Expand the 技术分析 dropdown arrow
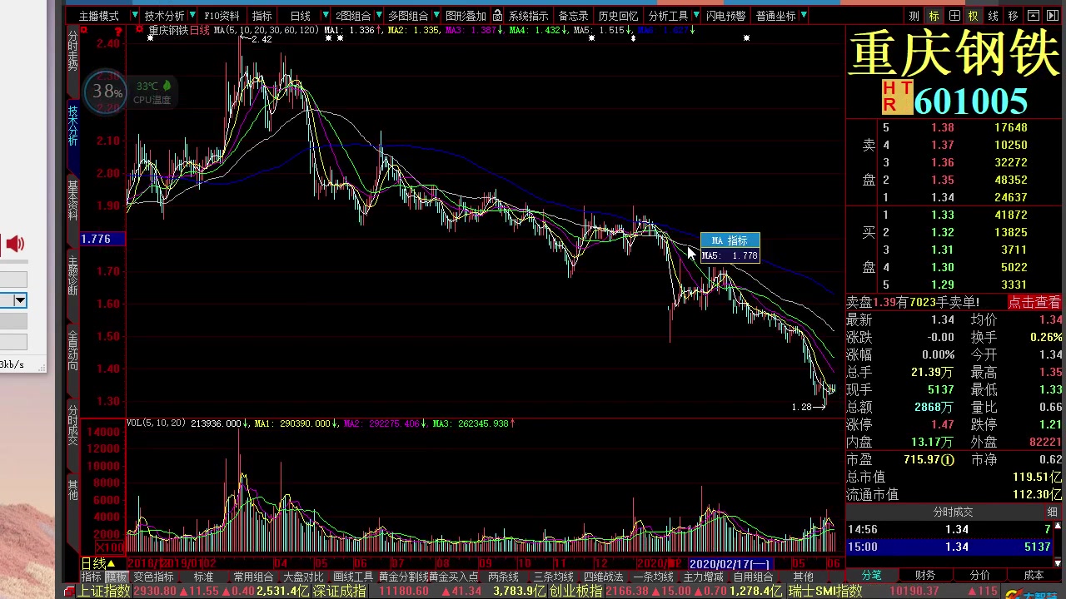1066x599 pixels. pyautogui.click(x=194, y=16)
